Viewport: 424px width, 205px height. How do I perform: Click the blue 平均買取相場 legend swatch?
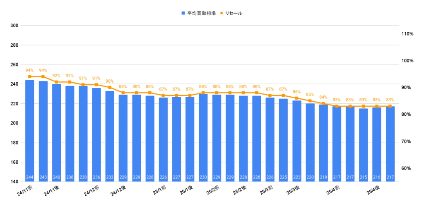(x=183, y=13)
